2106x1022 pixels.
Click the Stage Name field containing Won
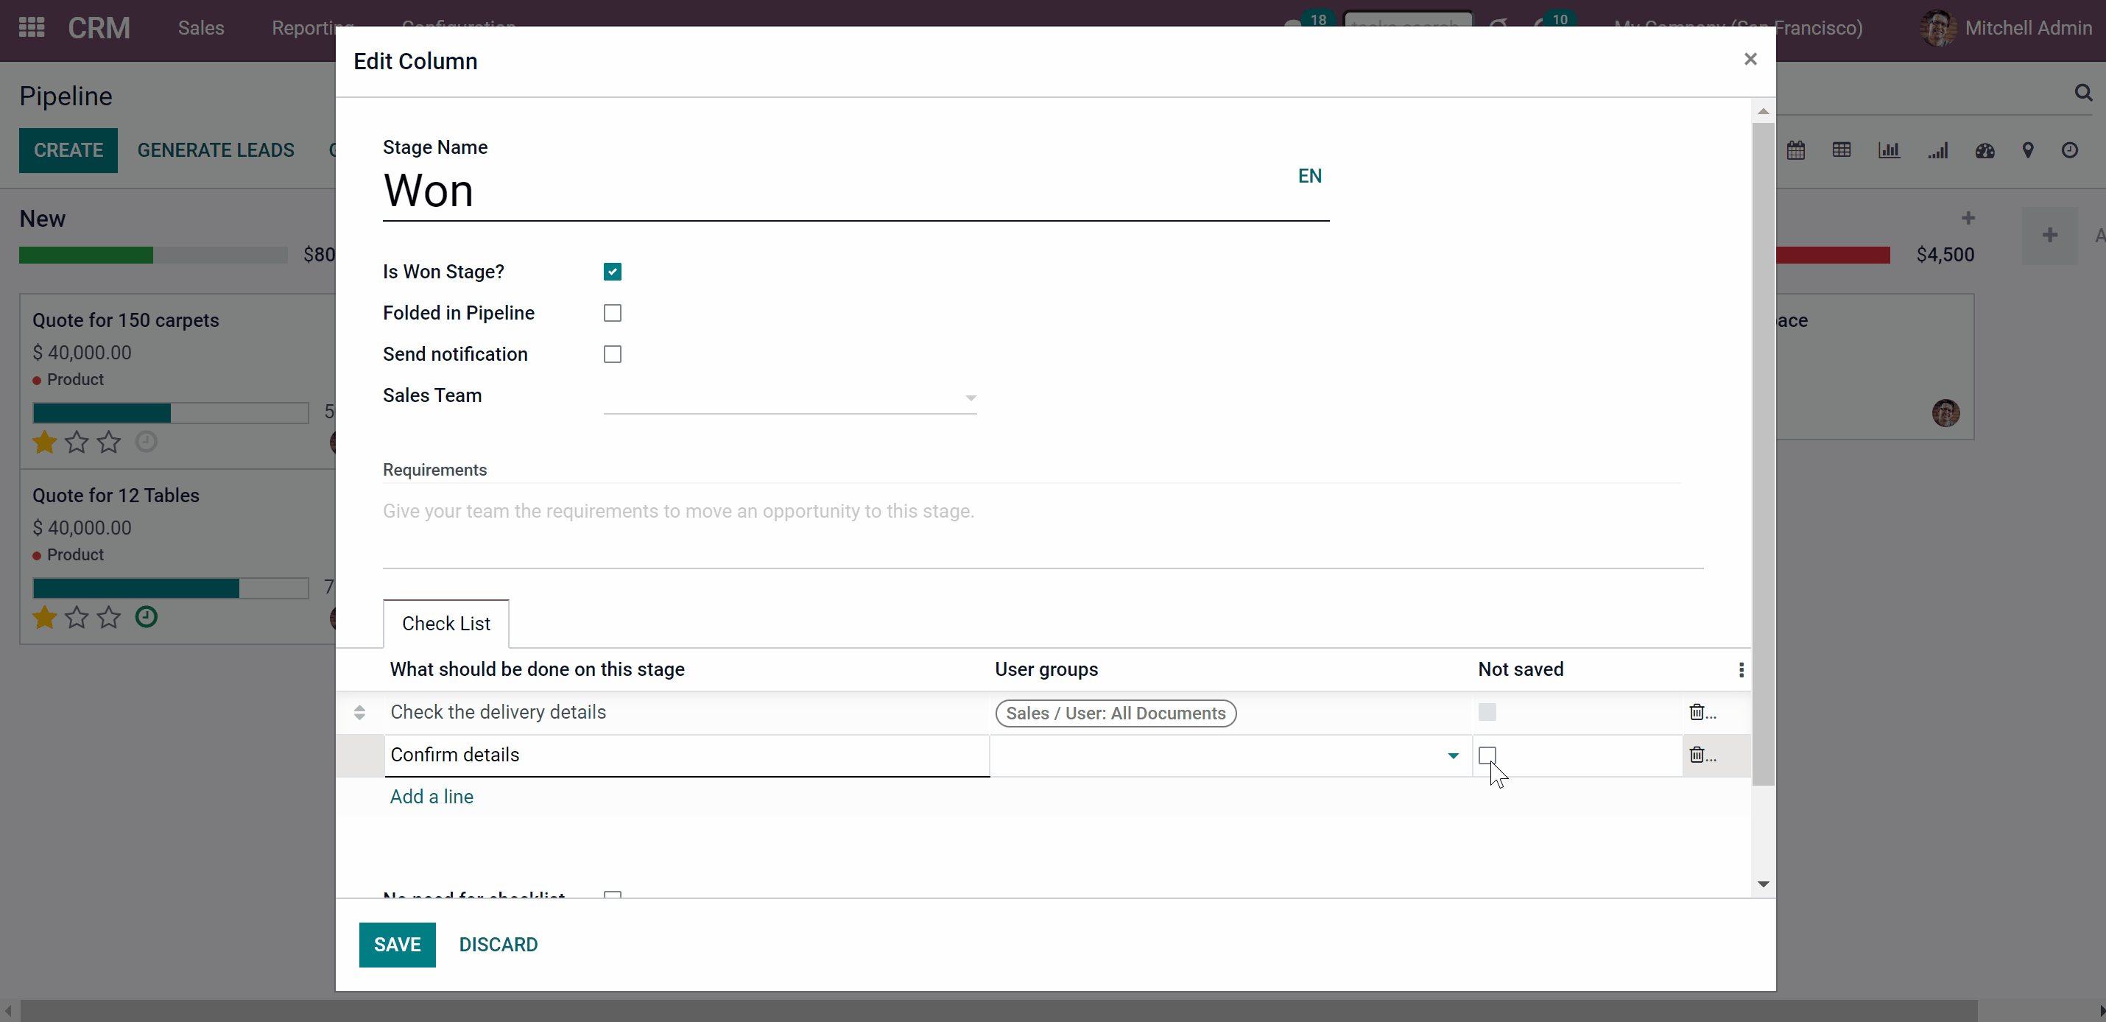pos(856,191)
